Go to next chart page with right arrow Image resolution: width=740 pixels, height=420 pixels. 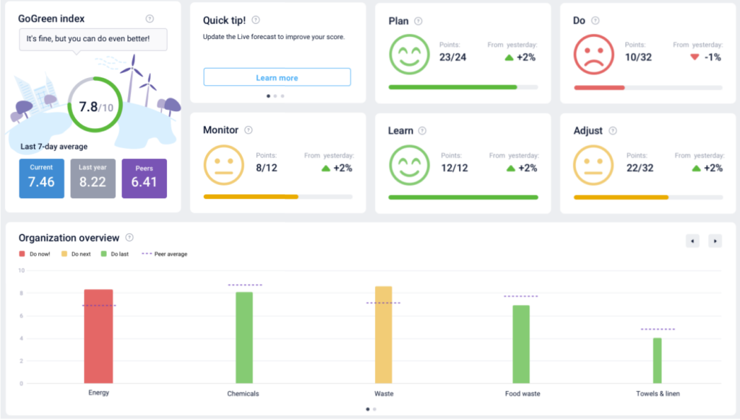(715, 241)
